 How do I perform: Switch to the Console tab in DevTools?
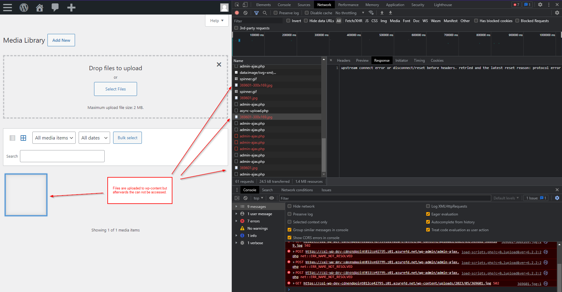point(284,5)
